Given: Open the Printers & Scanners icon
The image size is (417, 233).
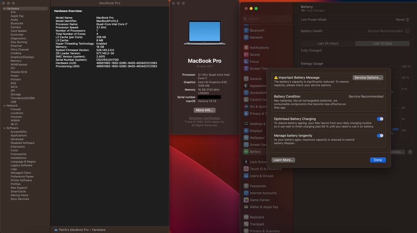Looking at the screenshot, I should [246, 231].
